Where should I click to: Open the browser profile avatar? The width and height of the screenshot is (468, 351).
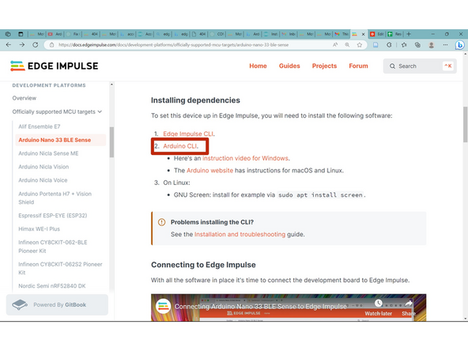432,45
